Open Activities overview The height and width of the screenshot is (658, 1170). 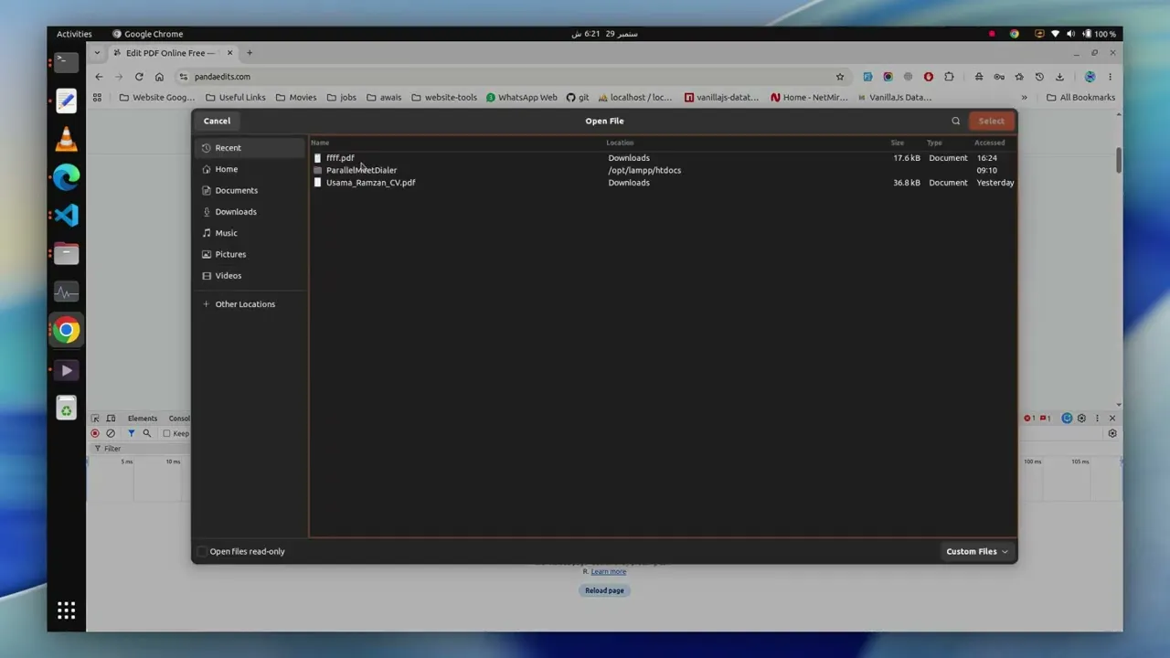[x=74, y=34]
